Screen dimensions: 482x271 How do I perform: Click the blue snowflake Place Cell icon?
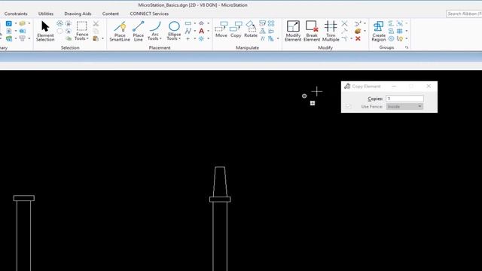tap(201, 38)
